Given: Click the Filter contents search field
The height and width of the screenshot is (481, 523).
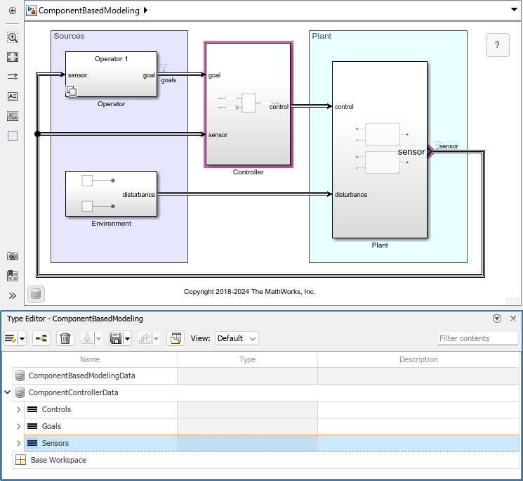Looking at the screenshot, I should click(477, 338).
